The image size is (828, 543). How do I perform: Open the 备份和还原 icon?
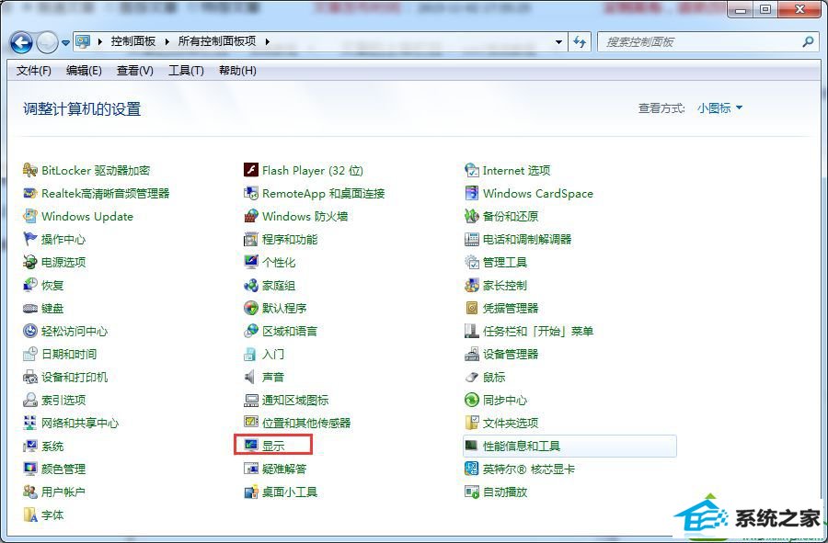(x=472, y=216)
